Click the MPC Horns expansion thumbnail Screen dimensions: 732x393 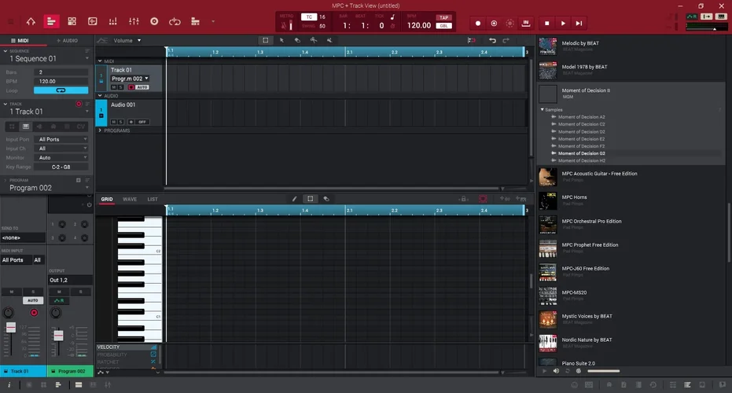click(547, 201)
